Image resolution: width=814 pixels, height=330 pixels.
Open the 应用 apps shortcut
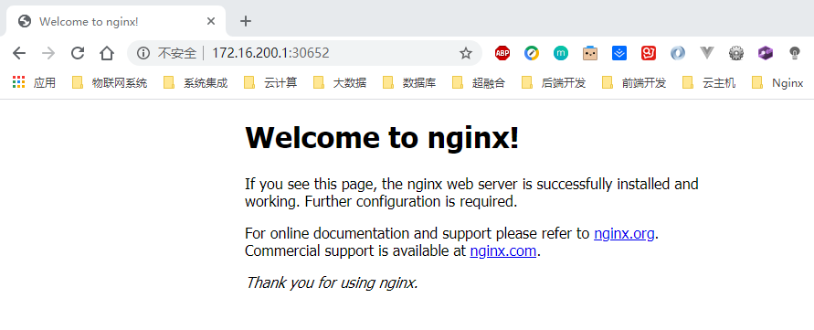pos(35,82)
